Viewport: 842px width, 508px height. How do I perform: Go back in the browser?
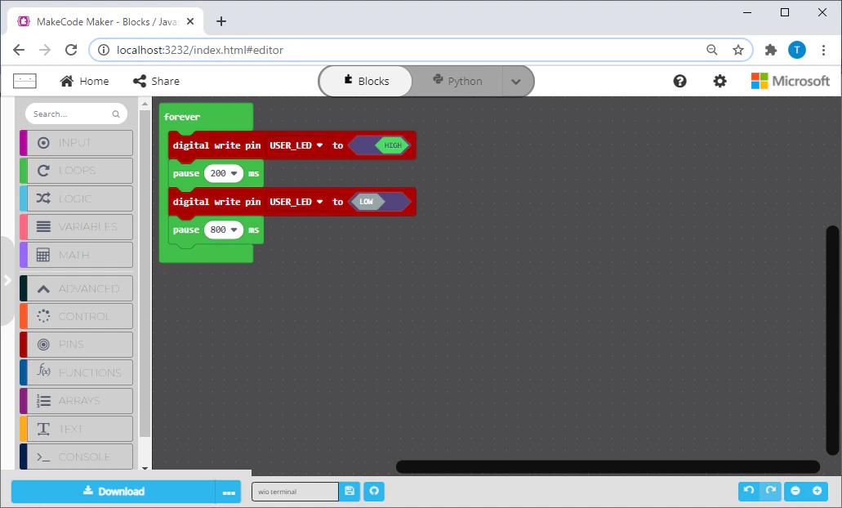pyautogui.click(x=19, y=50)
